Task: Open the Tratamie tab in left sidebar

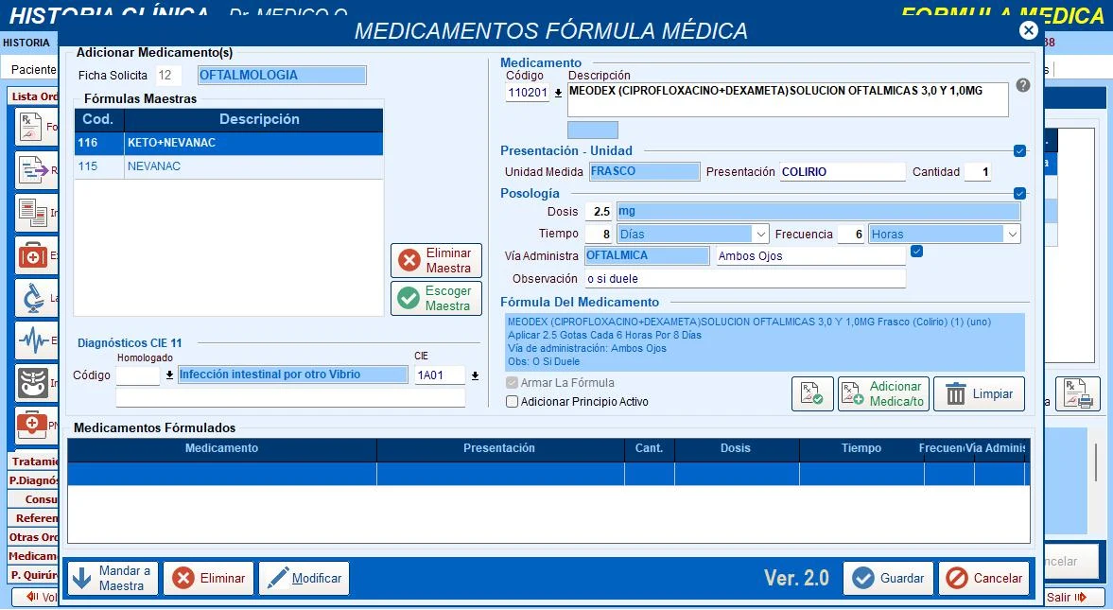Action: coord(33,461)
